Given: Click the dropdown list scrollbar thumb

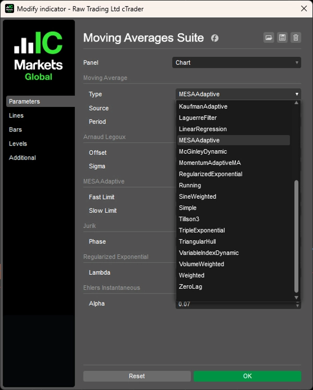Looking at the screenshot, I should coord(296,236).
